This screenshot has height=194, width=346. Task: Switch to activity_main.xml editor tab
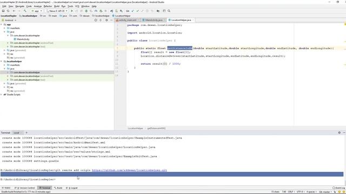pyautogui.click(x=128, y=20)
